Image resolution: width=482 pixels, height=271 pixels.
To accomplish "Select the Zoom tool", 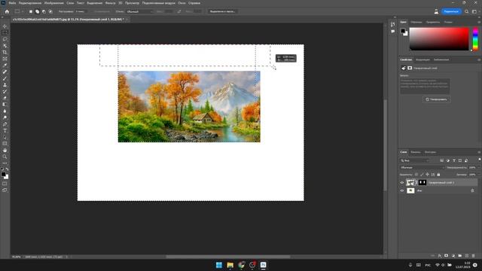I will pos(5,157).
